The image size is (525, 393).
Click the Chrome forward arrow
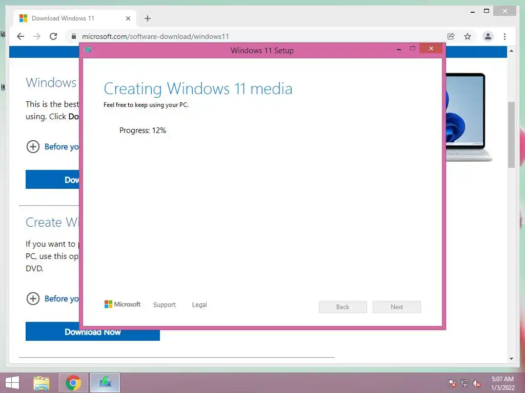click(x=37, y=36)
